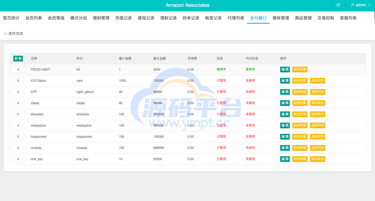This screenshot has width=375, height=201.
Task: Click sort field for wepayplus row
Action: 18,125
